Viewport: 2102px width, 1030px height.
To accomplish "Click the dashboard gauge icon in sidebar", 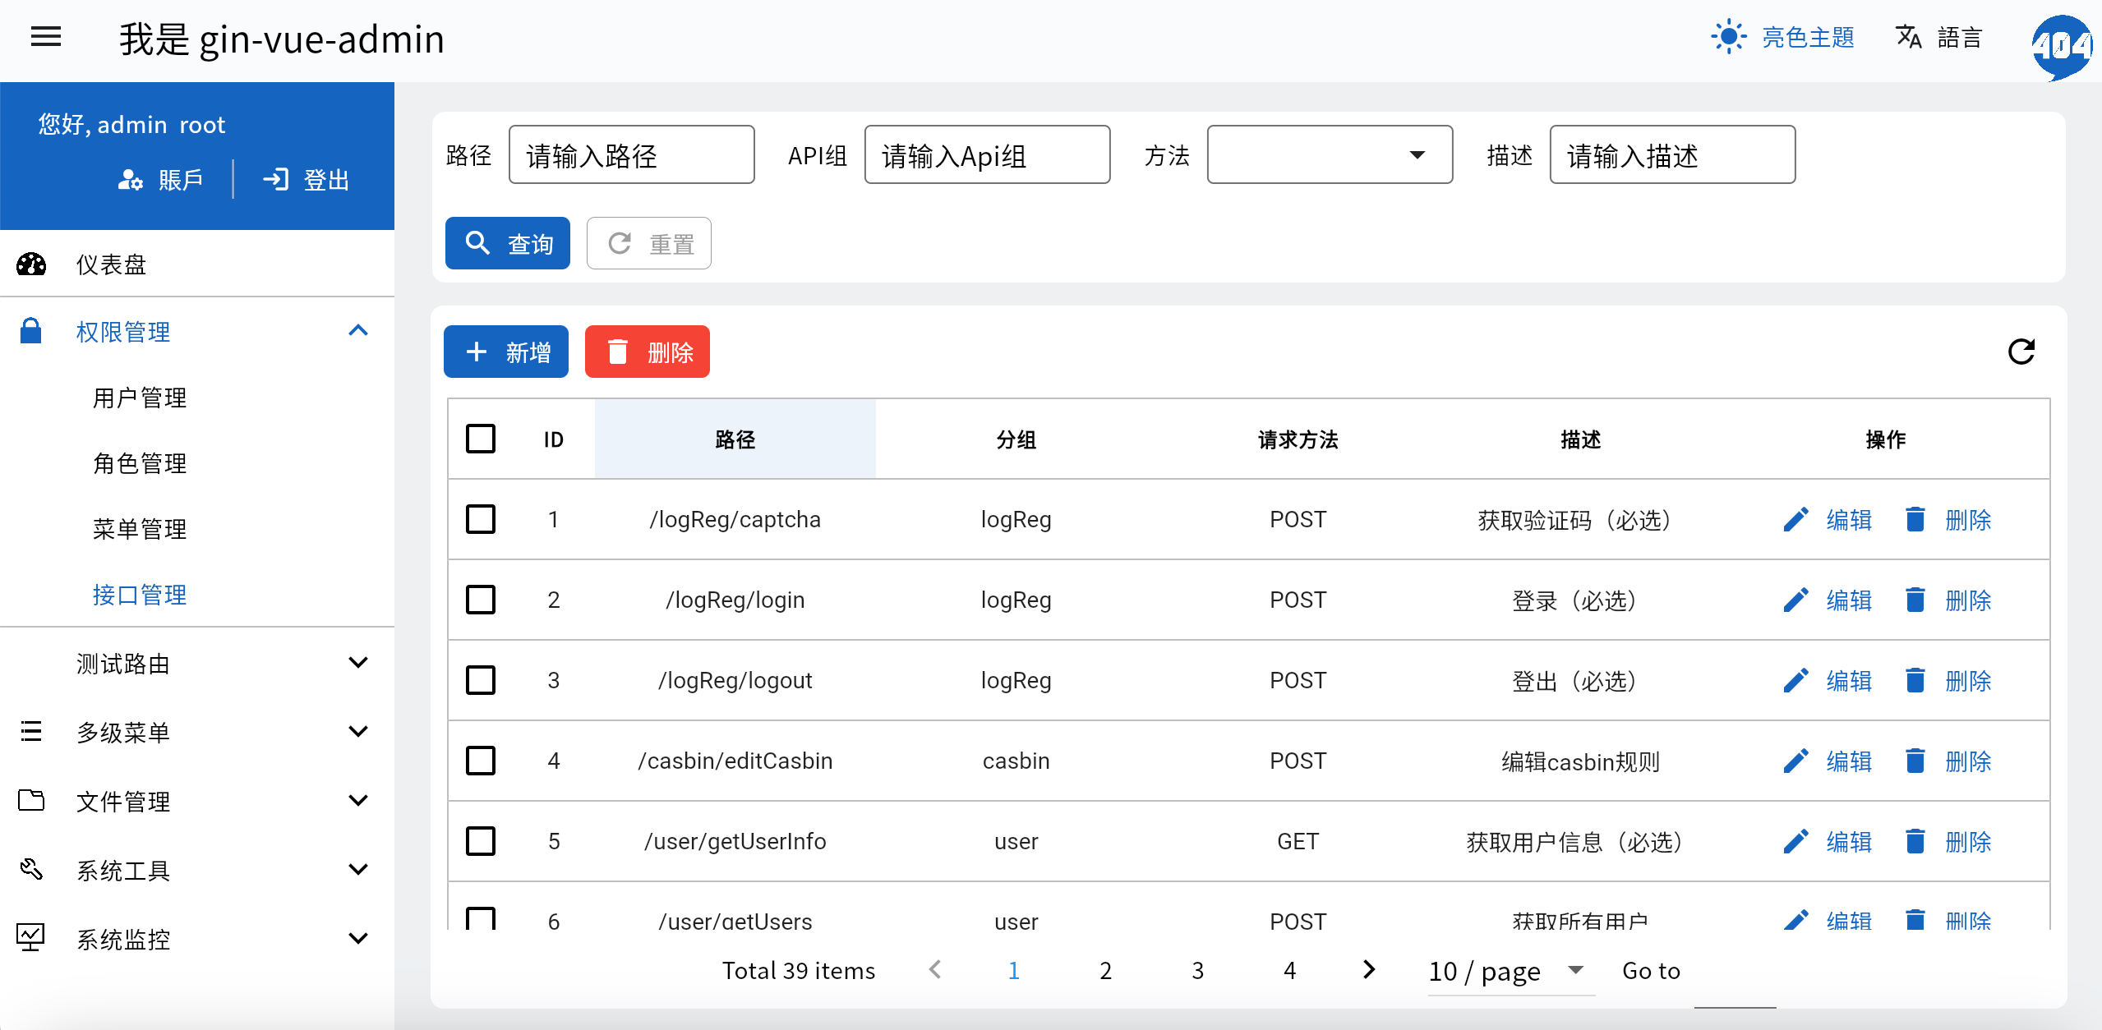I will [x=31, y=264].
